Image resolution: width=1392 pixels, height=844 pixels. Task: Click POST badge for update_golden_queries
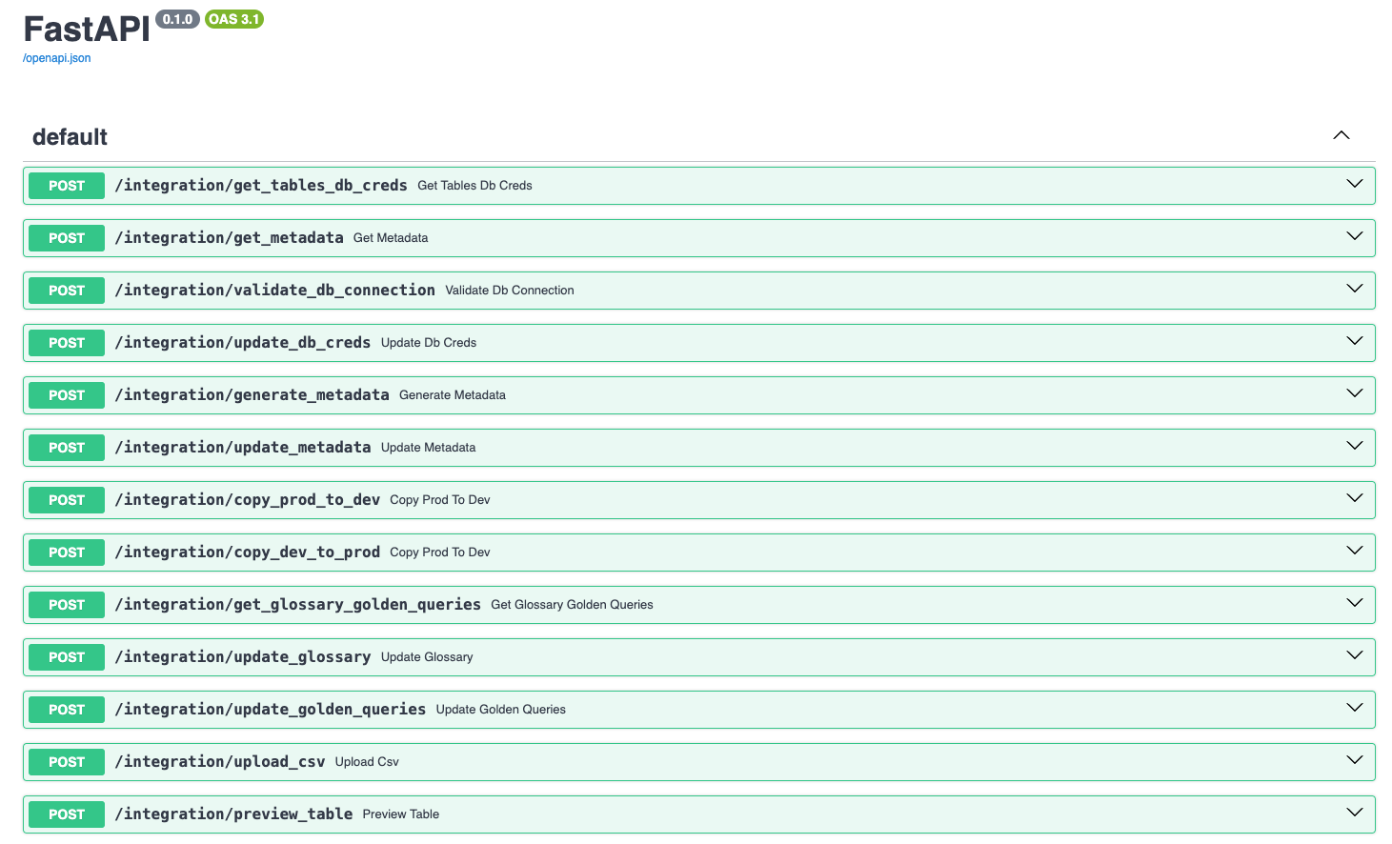point(67,710)
